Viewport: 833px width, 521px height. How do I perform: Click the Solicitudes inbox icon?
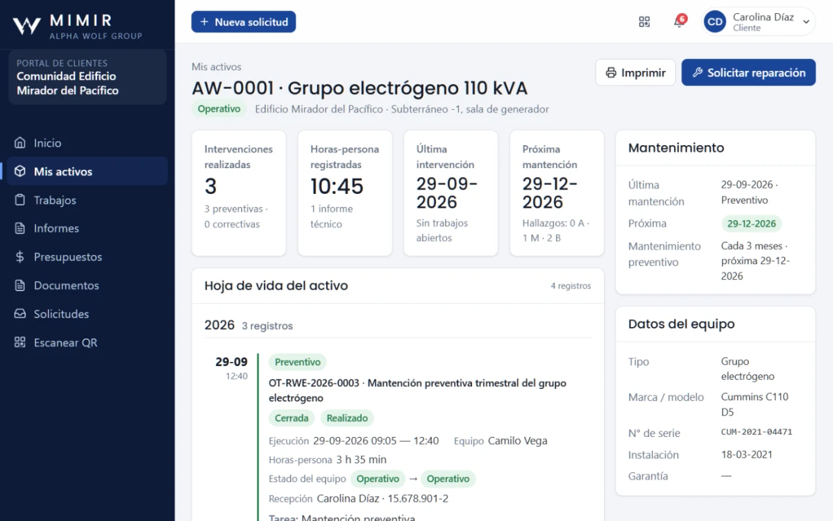20,314
